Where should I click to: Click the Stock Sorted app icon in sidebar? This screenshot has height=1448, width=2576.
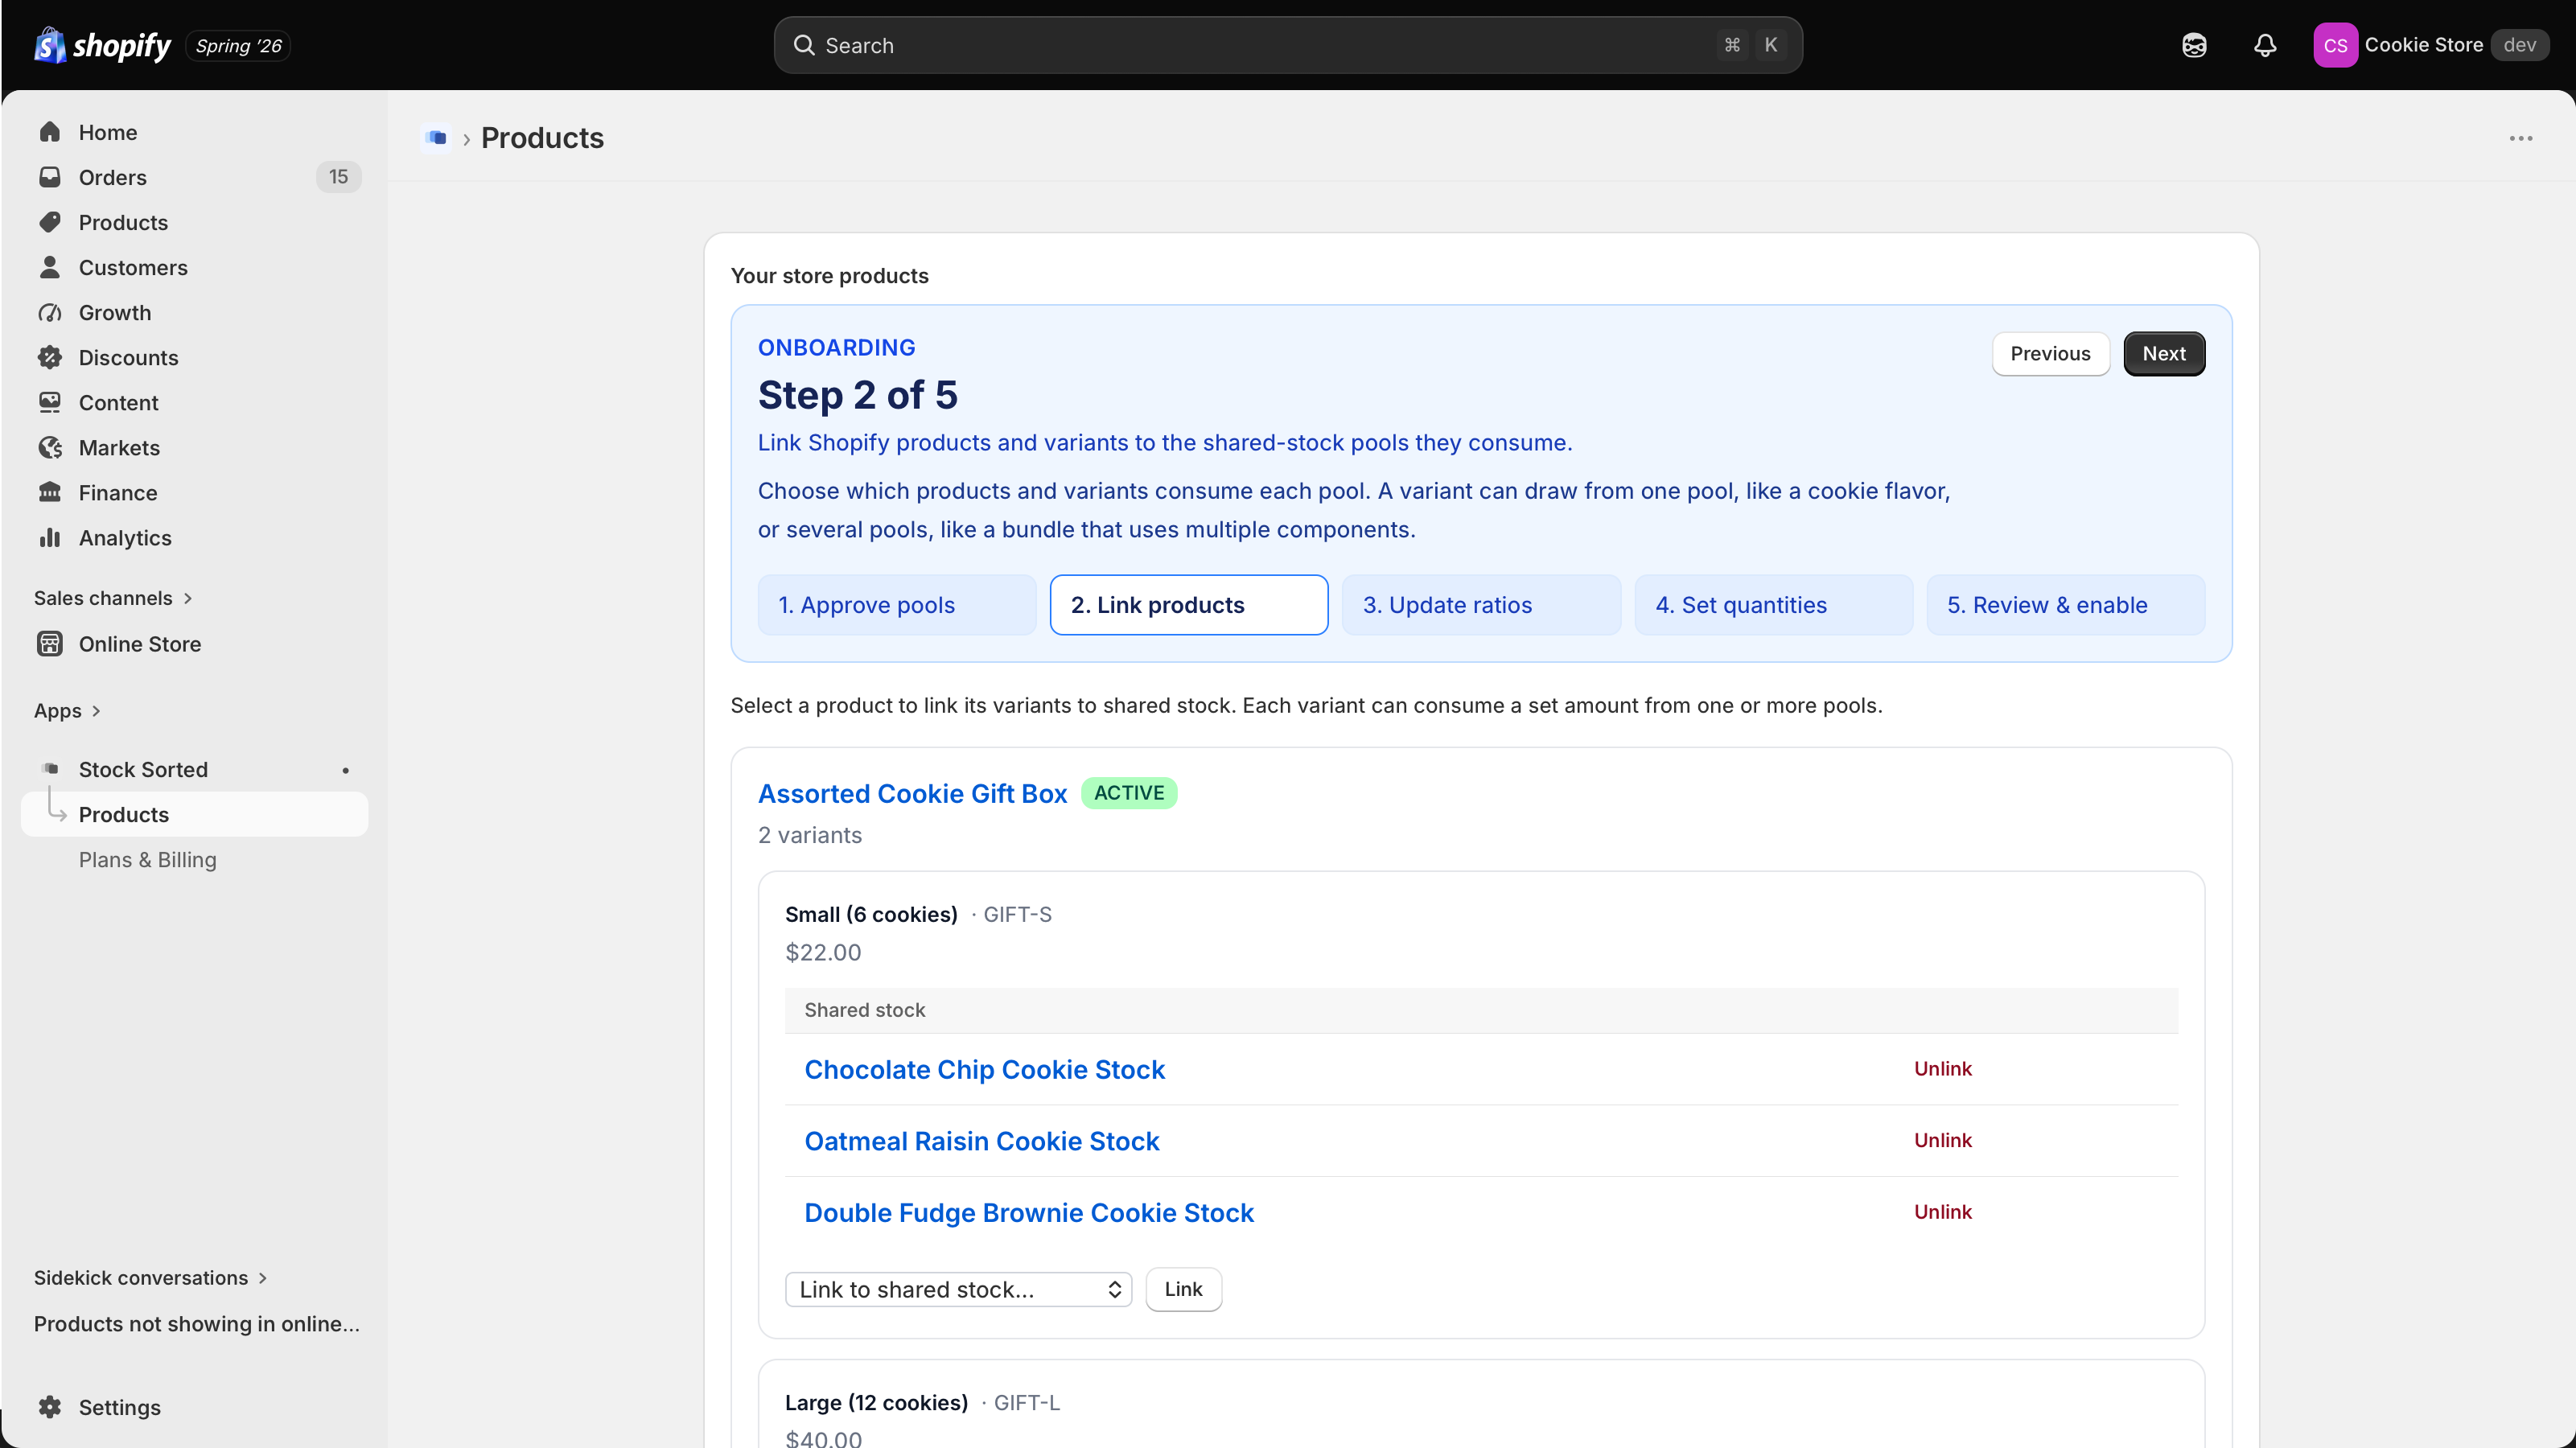(50, 768)
